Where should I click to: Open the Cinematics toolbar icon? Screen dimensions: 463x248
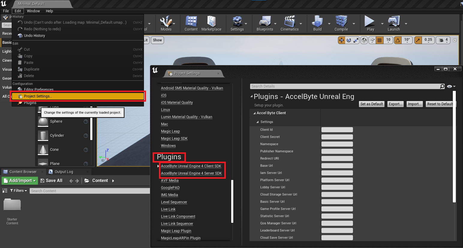pyautogui.click(x=290, y=23)
